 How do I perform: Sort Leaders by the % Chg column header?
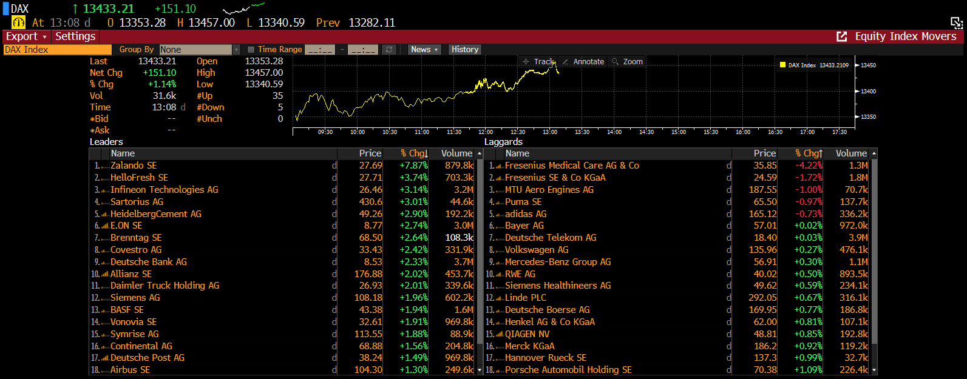[x=414, y=153]
